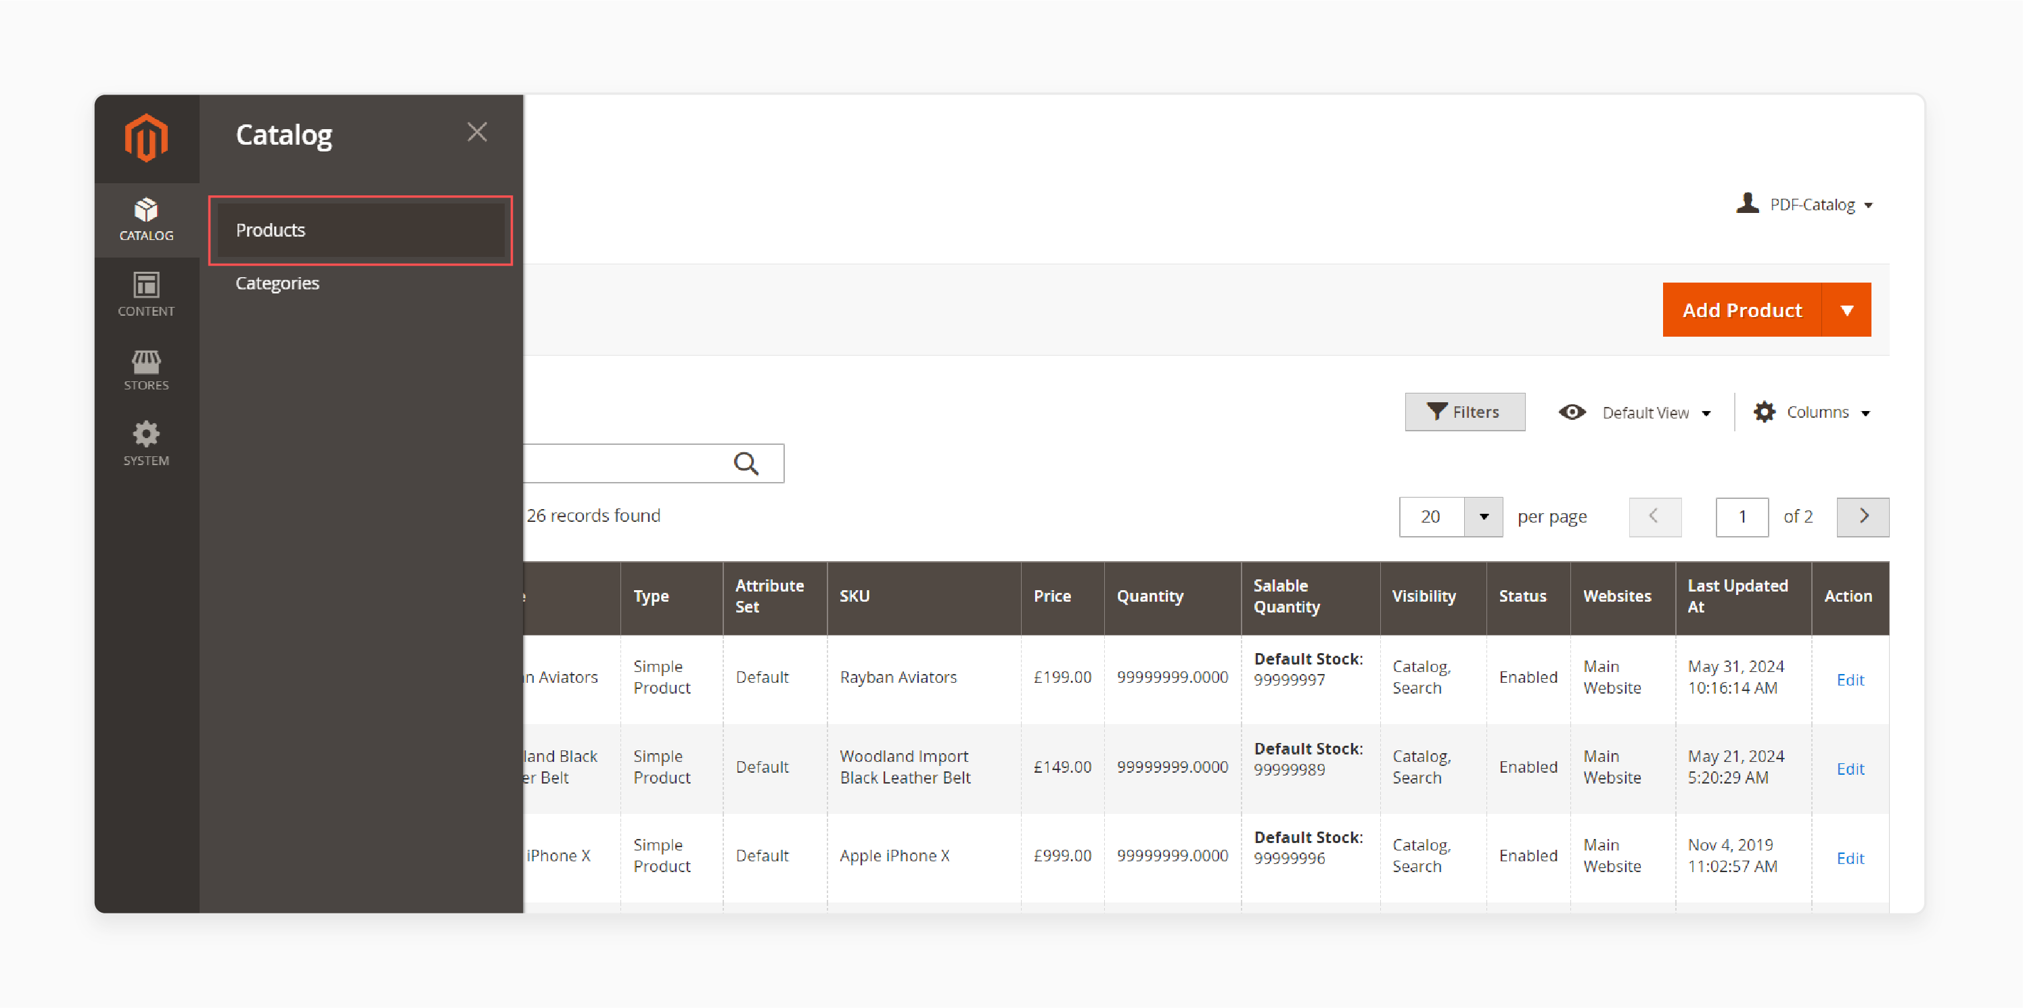This screenshot has width=2023, height=1008.
Task: Sort by the Last Updated At header
Action: point(1743,597)
